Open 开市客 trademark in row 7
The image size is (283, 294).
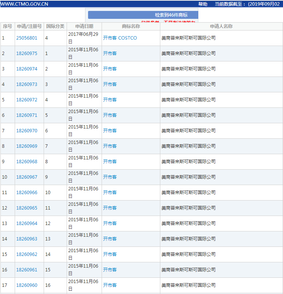pos(110,131)
